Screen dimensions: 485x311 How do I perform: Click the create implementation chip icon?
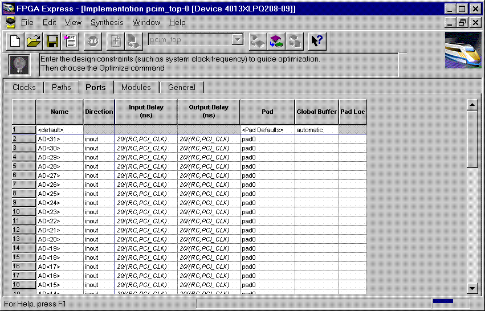[258, 41]
